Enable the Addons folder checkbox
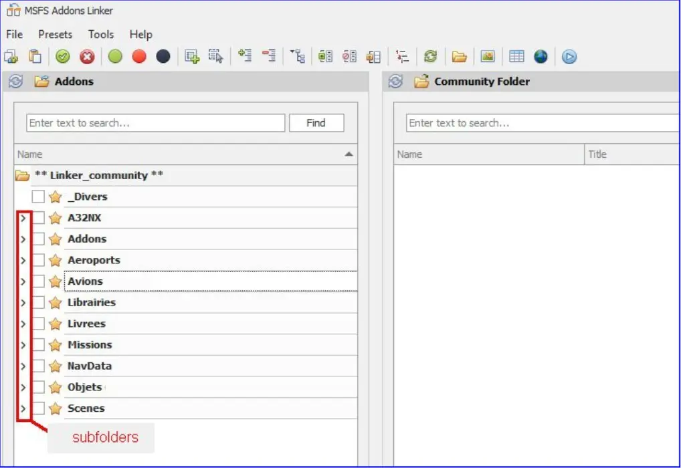The image size is (681, 468). [x=38, y=239]
